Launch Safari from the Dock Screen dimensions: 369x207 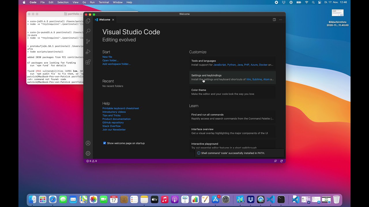point(53,199)
